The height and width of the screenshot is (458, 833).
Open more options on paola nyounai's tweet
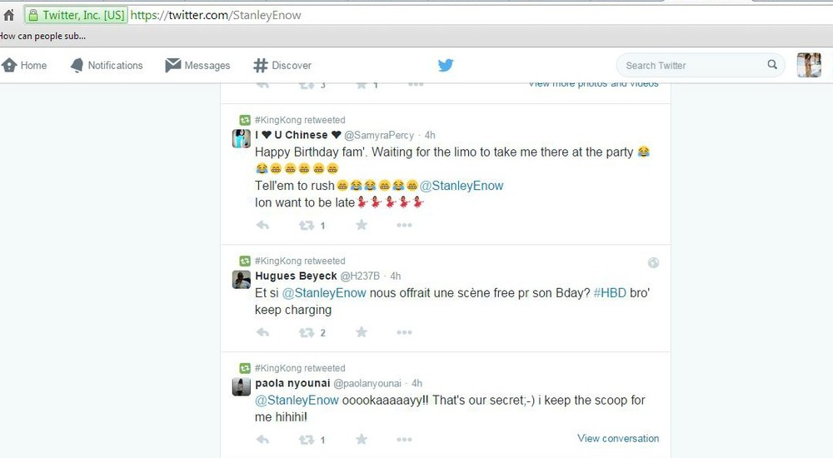point(404,440)
